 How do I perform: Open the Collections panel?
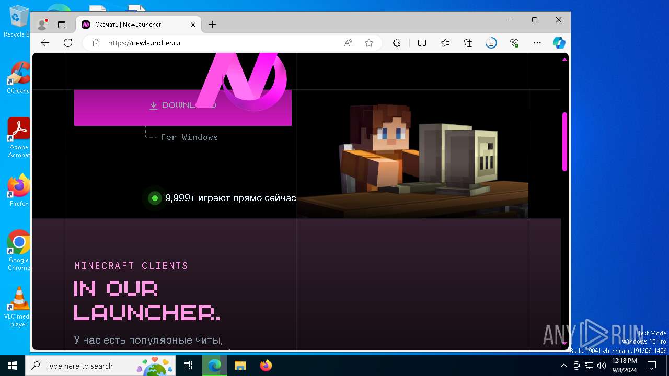468,43
